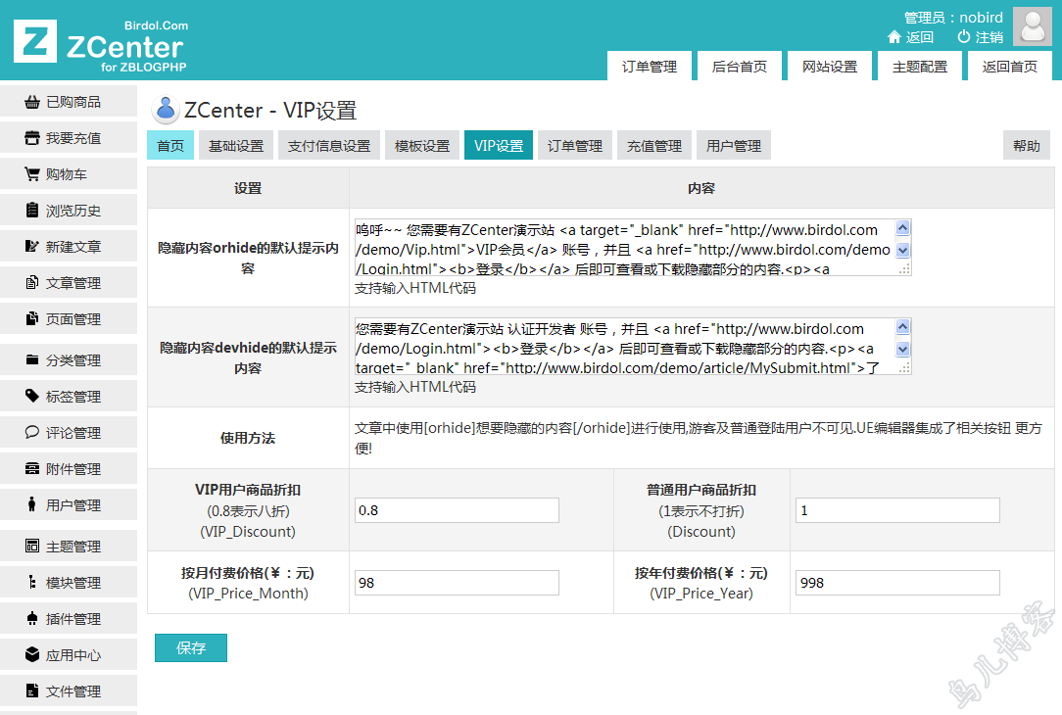Click the 帮助 button
Screen dimensions: 1062x715
tap(1027, 146)
